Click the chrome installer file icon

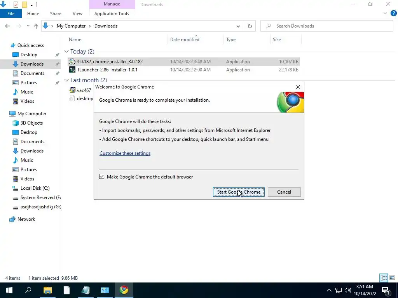[x=72, y=62]
